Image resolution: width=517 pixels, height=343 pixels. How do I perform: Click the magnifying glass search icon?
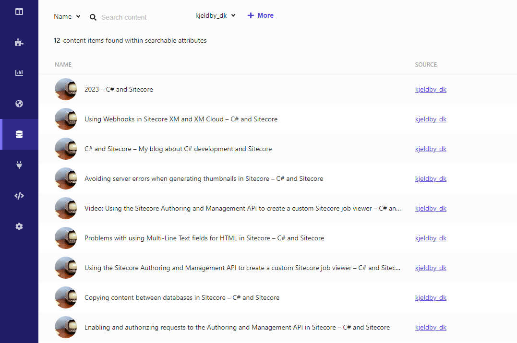click(x=93, y=17)
